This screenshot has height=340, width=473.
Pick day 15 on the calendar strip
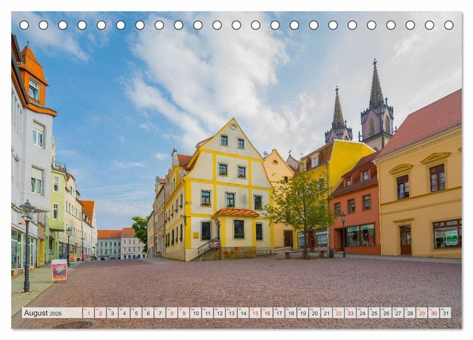pos(255,313)
